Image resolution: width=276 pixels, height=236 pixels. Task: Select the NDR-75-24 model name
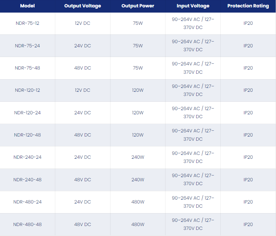(x=27, y=46)
